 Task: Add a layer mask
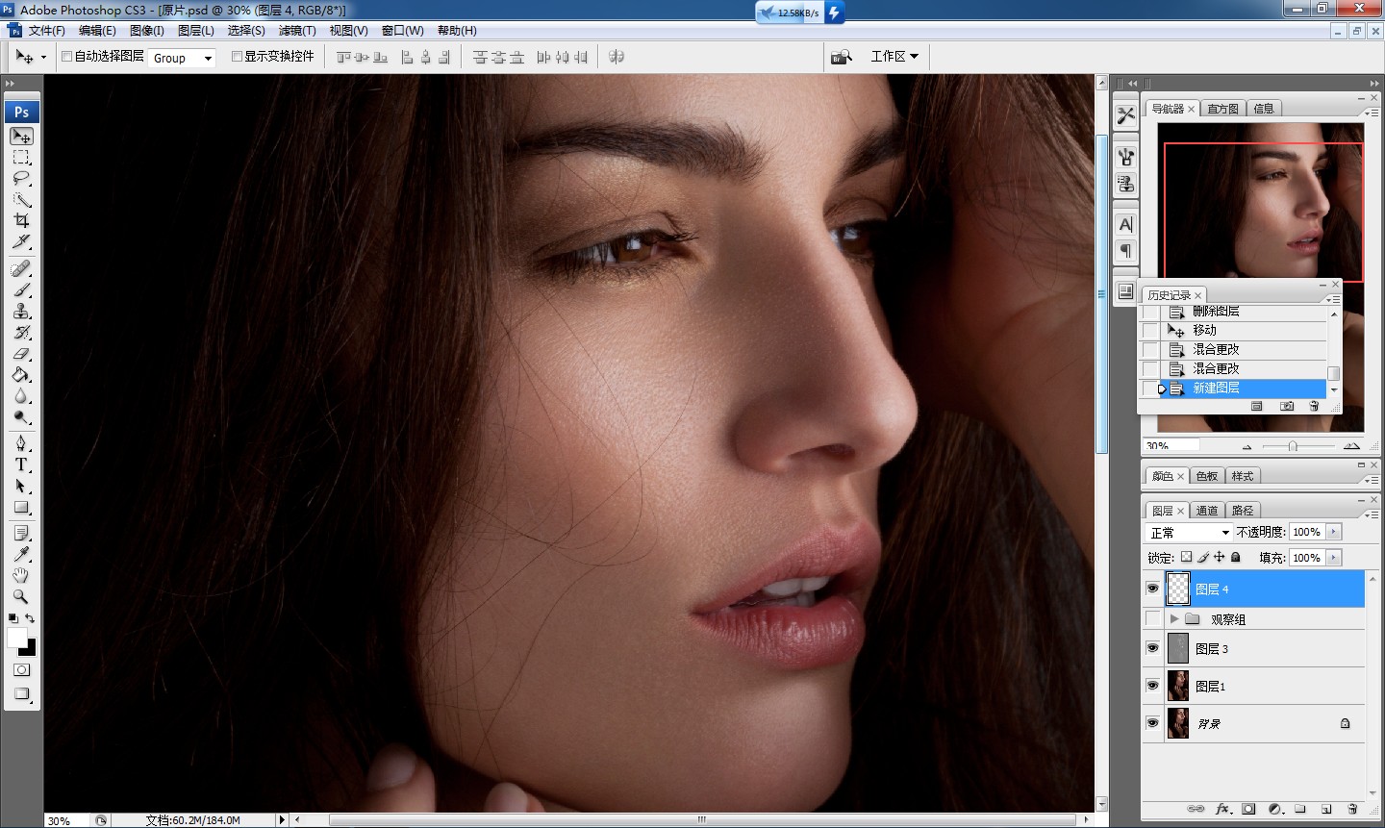click(x=1248, y=809)
